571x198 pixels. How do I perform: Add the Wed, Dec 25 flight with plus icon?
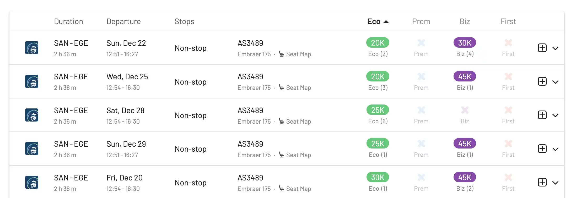(542, 81)
